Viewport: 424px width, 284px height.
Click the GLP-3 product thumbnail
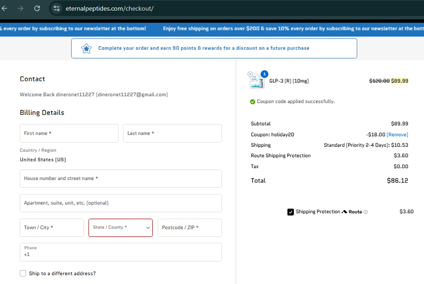point(257,82)
